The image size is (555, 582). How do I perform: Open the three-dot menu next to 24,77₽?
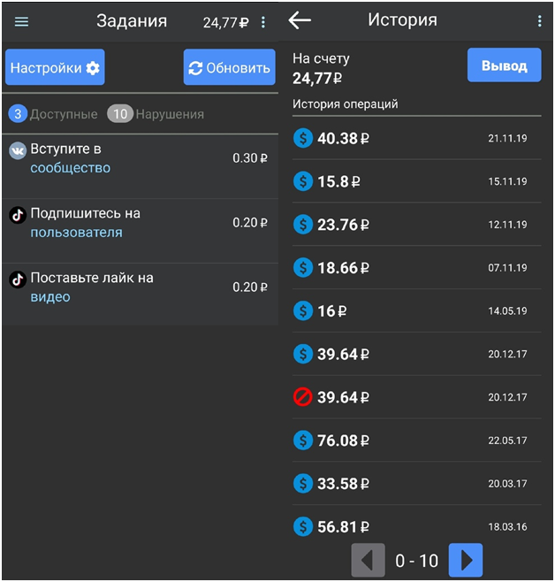tap(262, 22)
